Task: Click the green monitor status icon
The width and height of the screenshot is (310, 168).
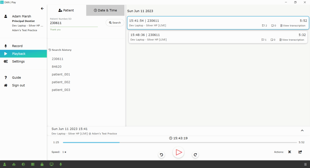Action: click(x=51, y=164)
